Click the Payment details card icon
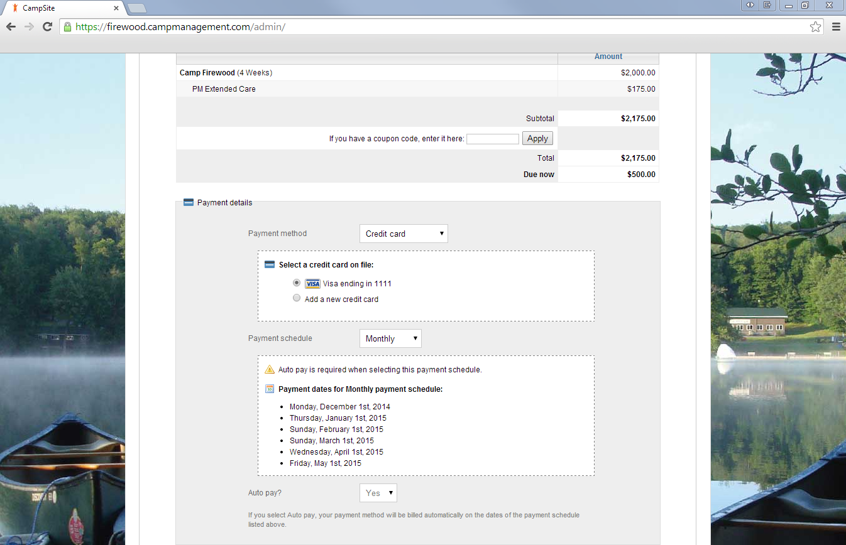 tap(189, 203)
